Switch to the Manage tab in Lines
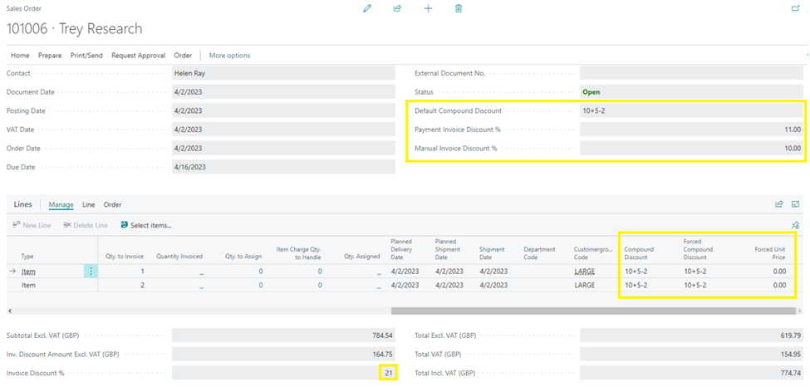Viewport: 810px width, 387px height. point(61,204)
